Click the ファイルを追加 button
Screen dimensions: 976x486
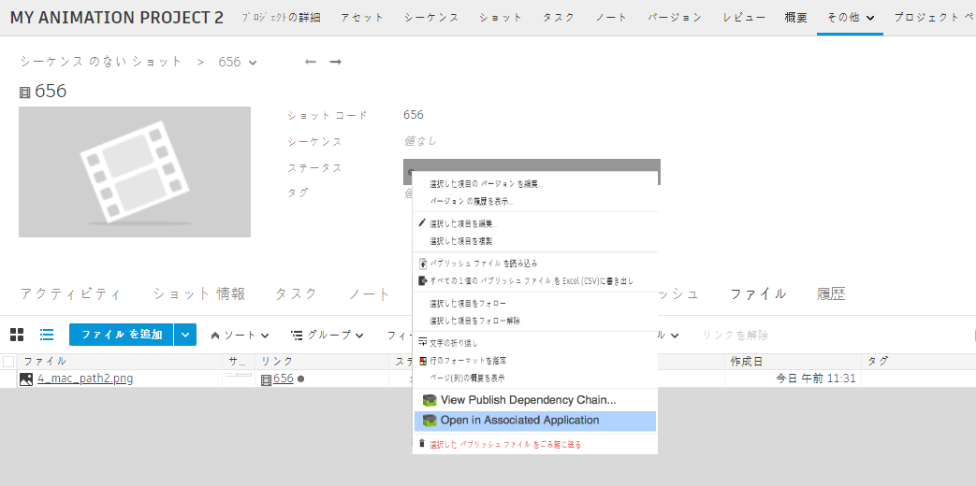tap(122, 335)
